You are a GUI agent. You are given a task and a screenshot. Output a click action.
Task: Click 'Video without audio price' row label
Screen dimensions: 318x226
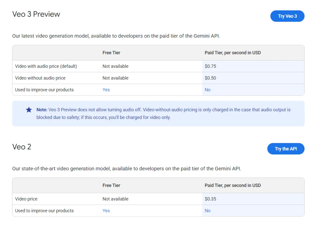point(40,78)
